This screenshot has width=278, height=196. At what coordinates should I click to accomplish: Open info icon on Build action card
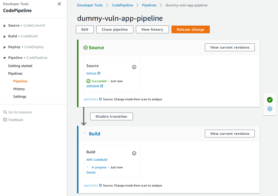pyautogui.click(x=134, y=153)
